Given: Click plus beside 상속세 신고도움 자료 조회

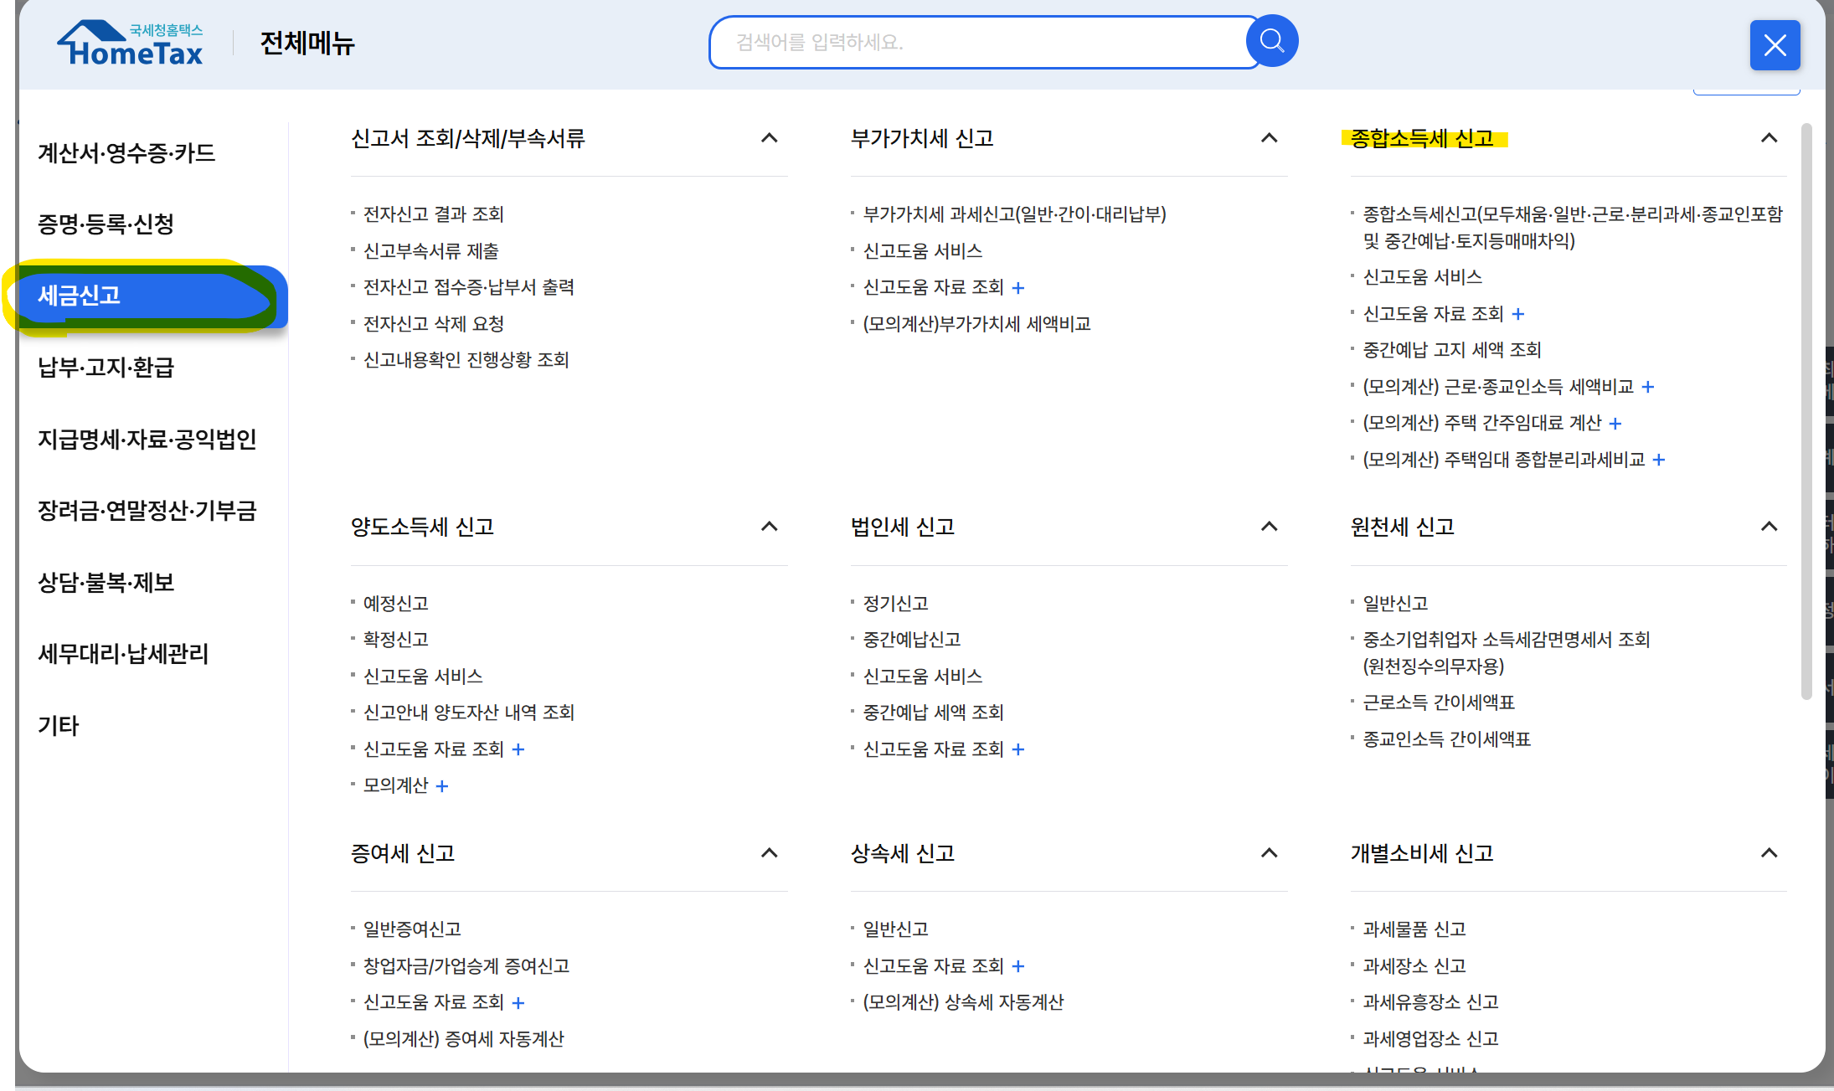Looking at the screenshot, I should (x=1018, y=966).
